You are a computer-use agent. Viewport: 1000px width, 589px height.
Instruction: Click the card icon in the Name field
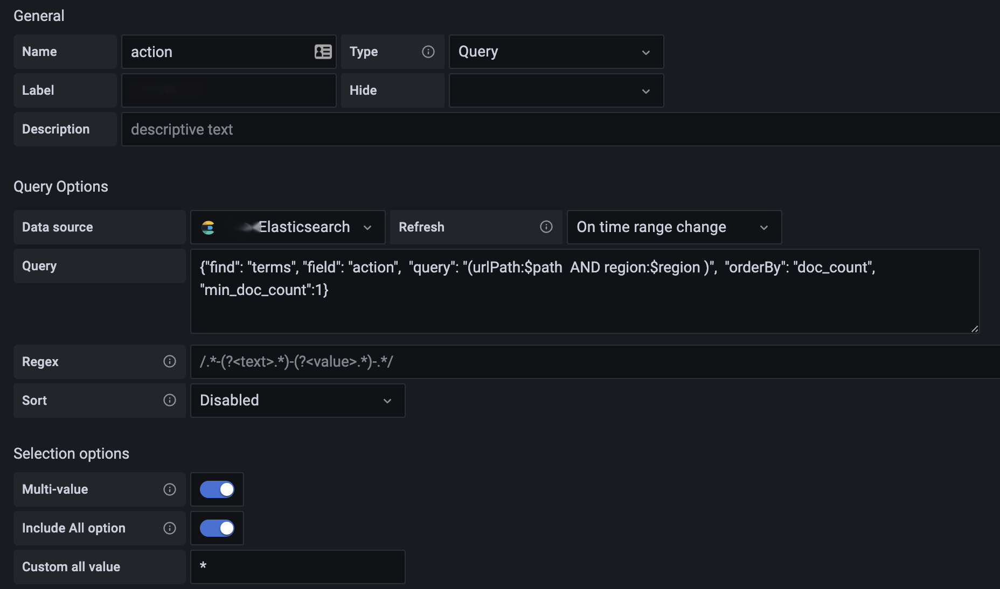[x=323, y=52]
